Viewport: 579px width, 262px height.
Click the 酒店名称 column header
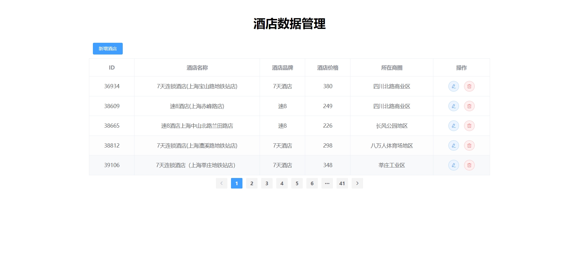[x=197, y=68]
